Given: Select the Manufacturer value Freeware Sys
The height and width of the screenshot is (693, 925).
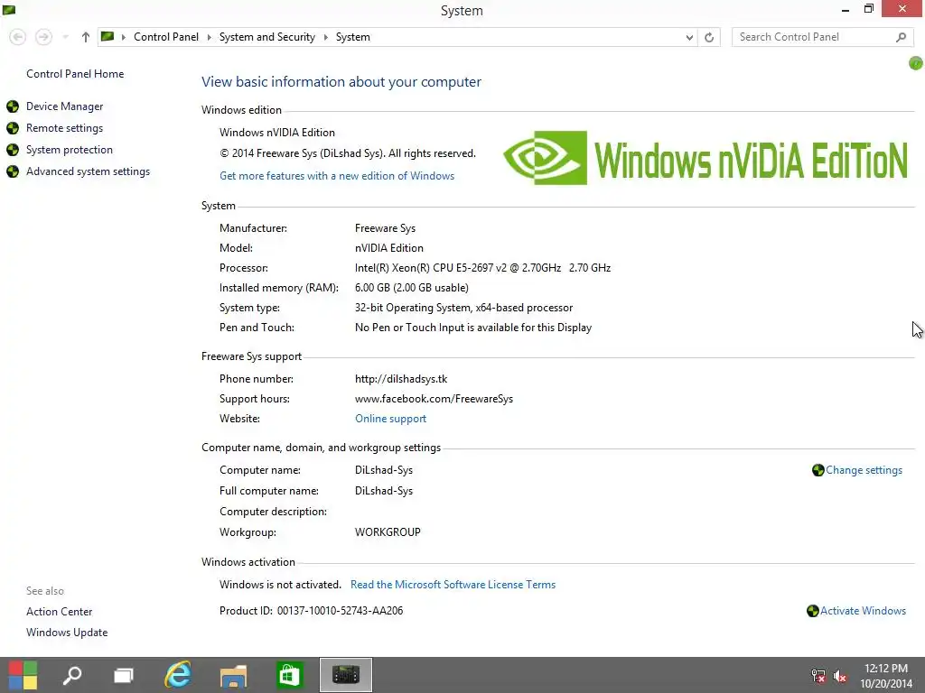Looking at the screenshot, I should (385, 228).
